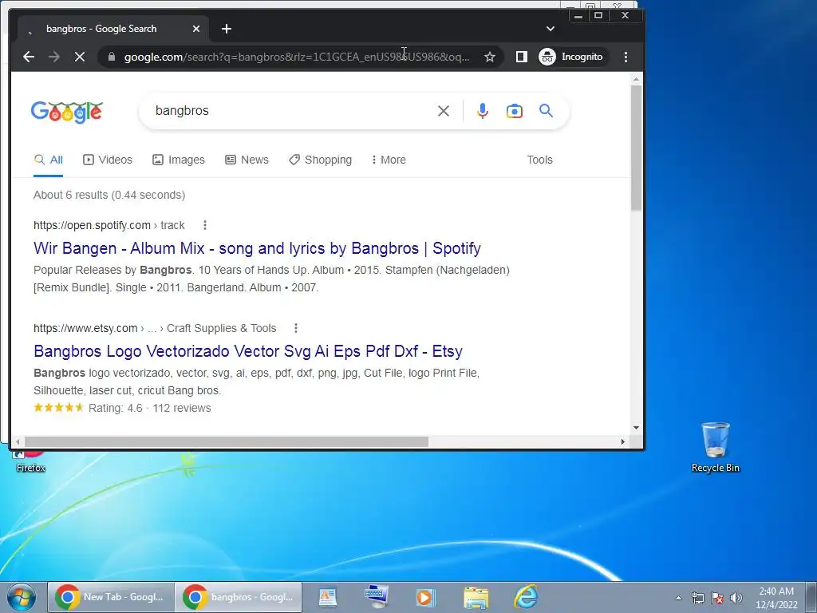Open Chrome's three-dot menu
This screenshot has height=613, width=817.
coord(626,57)
